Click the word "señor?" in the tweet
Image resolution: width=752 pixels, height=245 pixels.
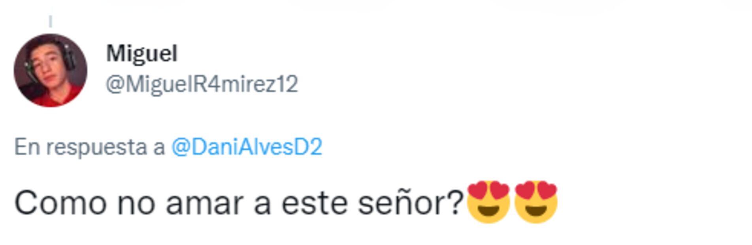click(411, 204)
